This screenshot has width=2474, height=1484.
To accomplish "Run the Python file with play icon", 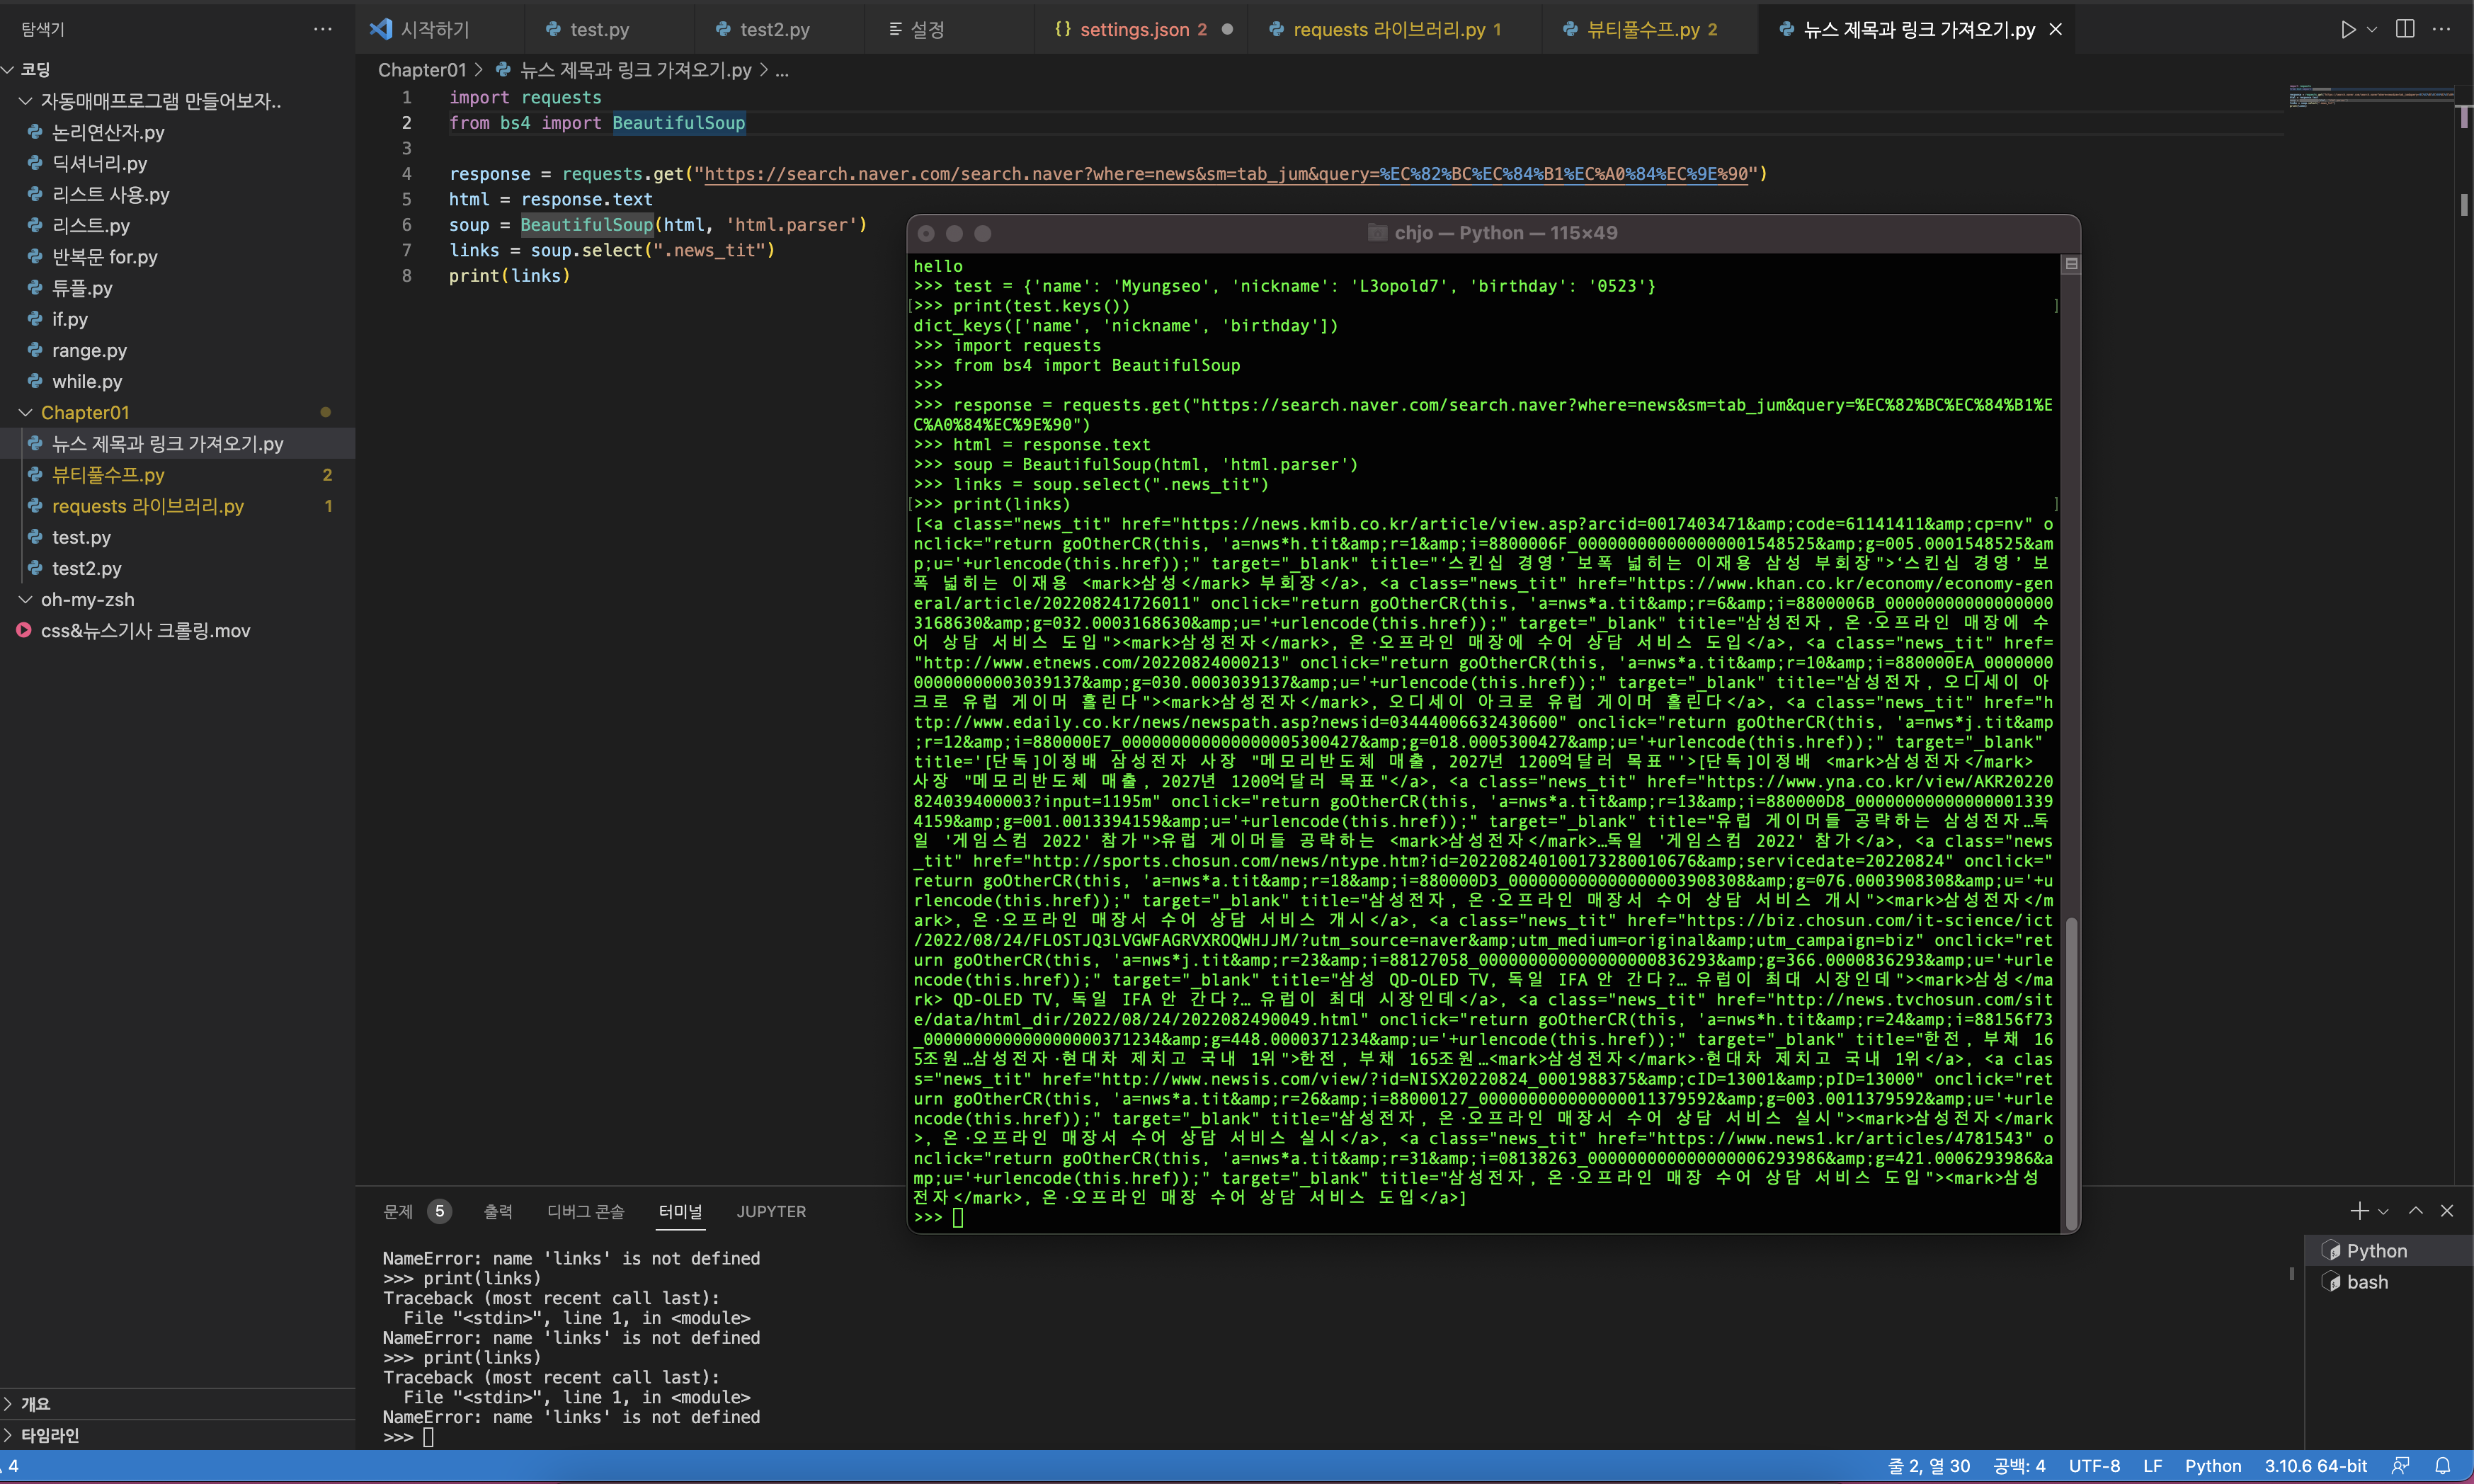I will [2347, 29].
